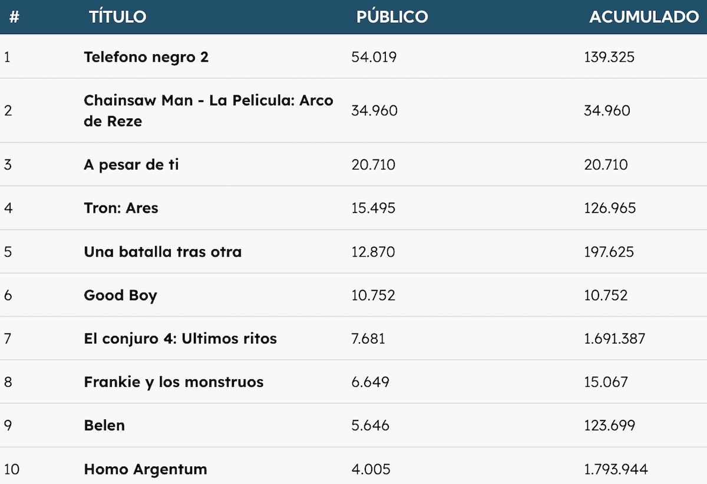
Task: Select the Good Boy title
Action: coord(120,295)
